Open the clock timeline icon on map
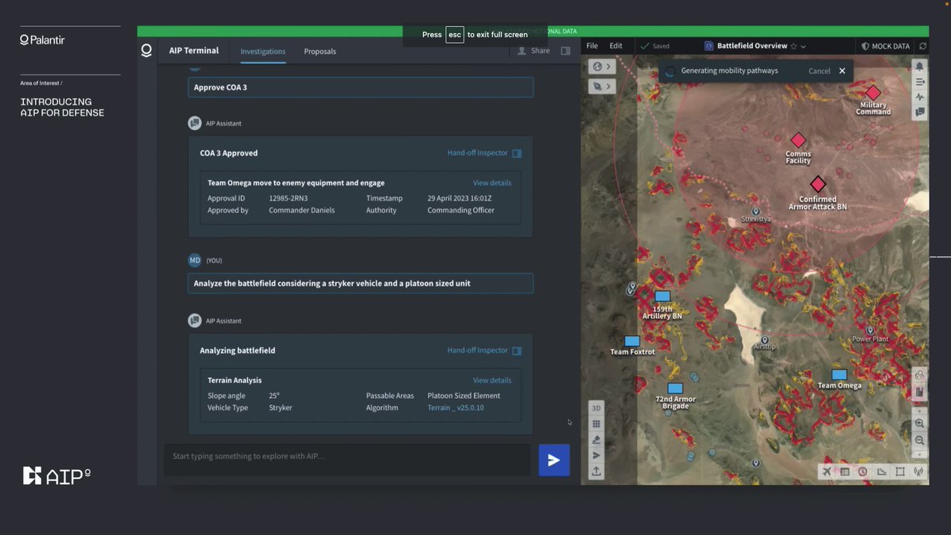 [x=863, y=472]
